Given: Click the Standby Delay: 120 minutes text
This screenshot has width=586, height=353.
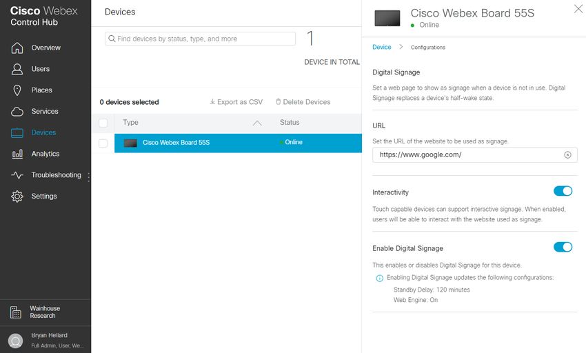Looking at the screenshot, I should point(432,290).
